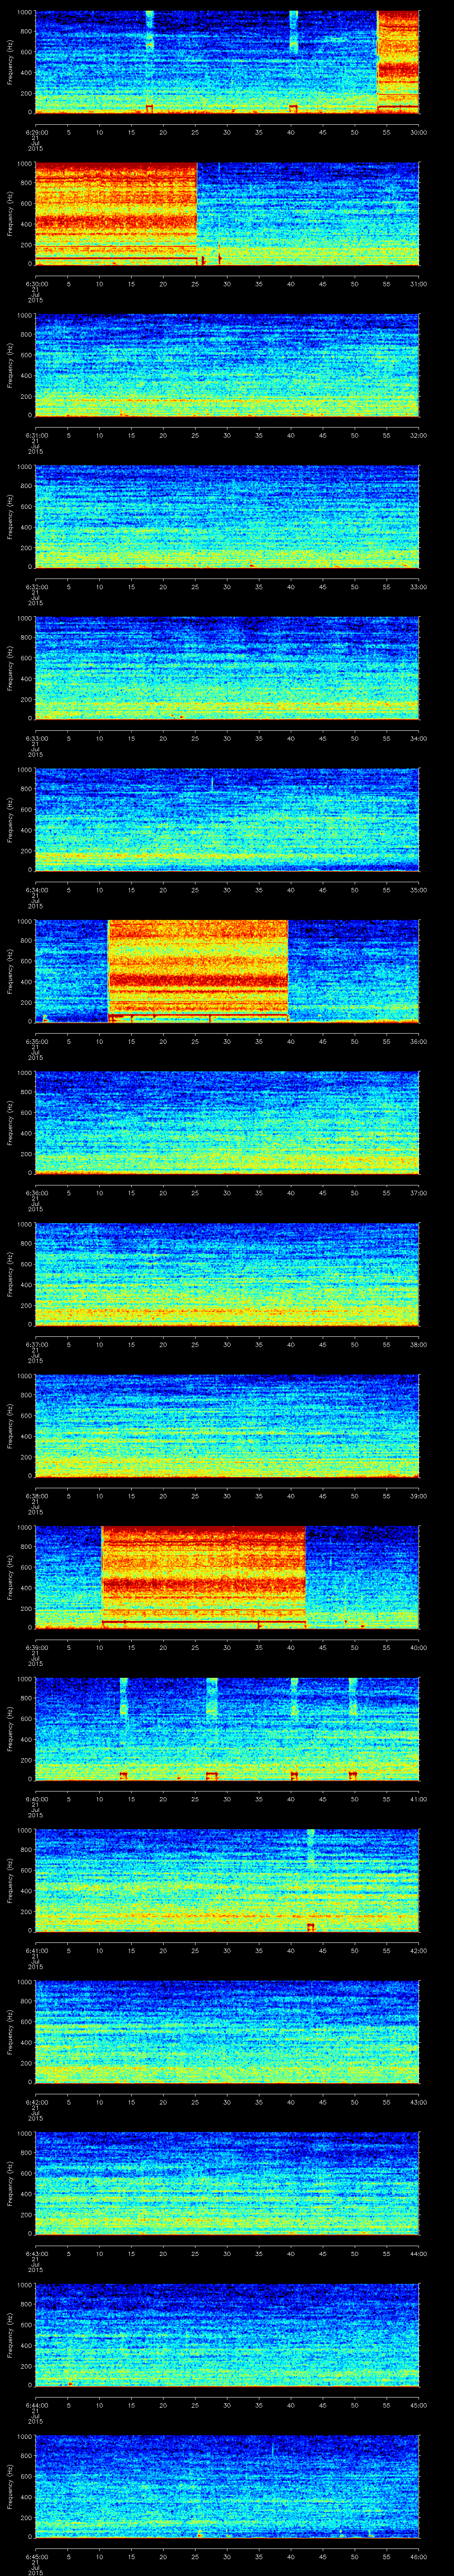
Task: Click the red noise burst in the 6:30:00 panel
Action: [x=116, y=213]
